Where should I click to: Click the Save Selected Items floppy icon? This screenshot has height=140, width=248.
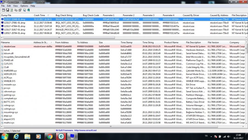pyautogui.click(x=7, y=10)
